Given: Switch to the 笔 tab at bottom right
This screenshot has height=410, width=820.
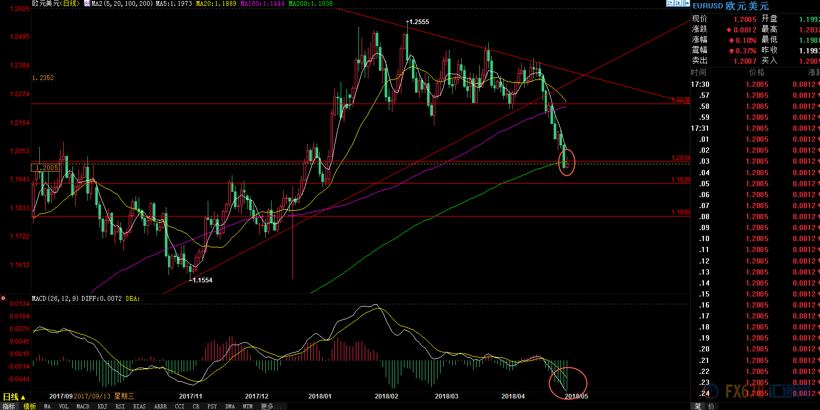Looking at the screenshot, I should pos(698,406).
